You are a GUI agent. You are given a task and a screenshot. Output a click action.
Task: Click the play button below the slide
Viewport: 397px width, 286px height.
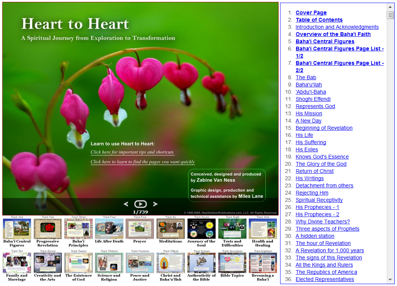pos(140,204)
